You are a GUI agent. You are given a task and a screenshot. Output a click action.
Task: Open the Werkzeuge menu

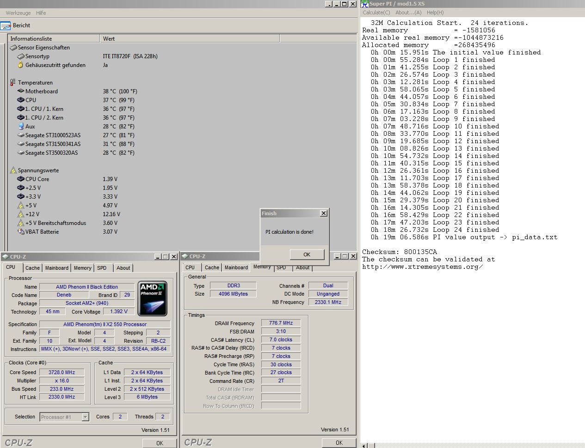click(x=18, y=13)
